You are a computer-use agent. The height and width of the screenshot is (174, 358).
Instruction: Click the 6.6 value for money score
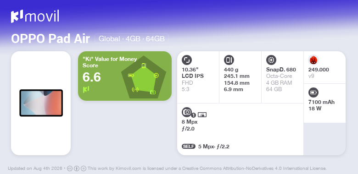[x=91, y=77]
